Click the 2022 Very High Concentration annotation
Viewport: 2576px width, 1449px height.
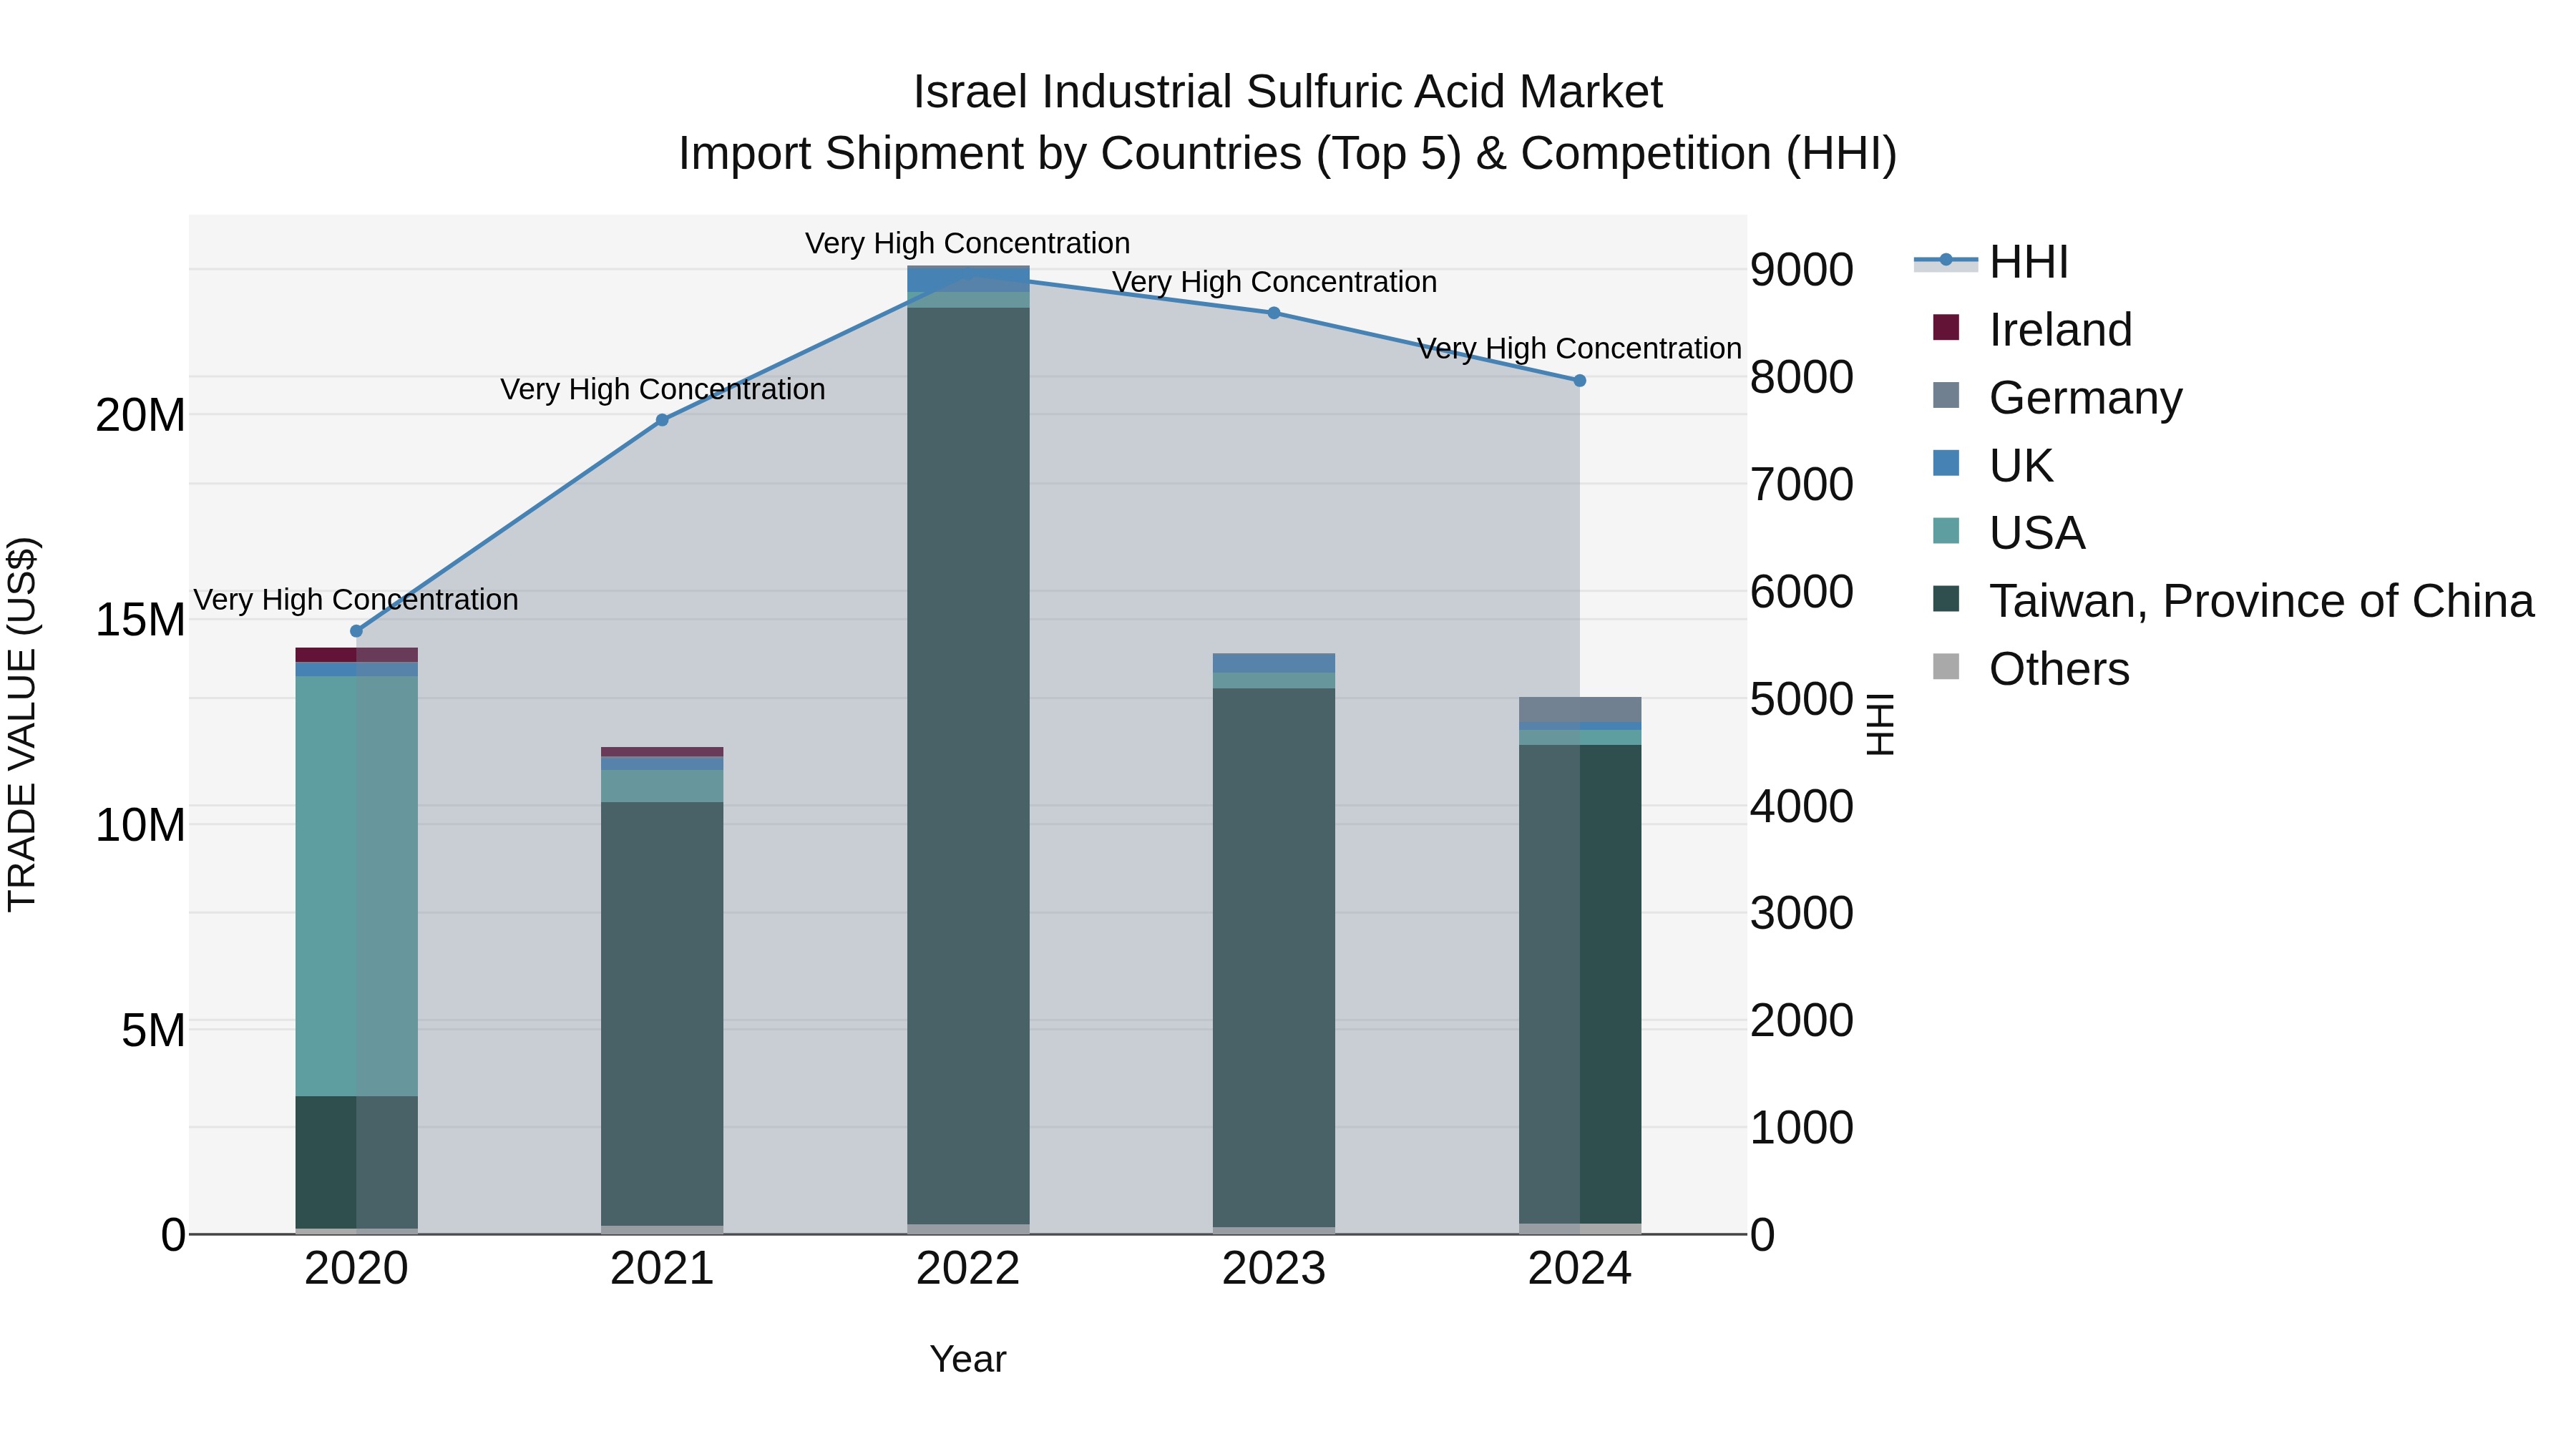coord(968,243)
